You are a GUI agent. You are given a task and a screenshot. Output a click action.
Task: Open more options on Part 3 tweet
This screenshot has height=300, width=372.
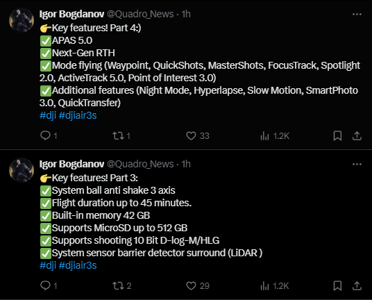(357, 165)
